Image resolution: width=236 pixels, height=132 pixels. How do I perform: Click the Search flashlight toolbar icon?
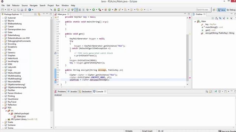119,10
